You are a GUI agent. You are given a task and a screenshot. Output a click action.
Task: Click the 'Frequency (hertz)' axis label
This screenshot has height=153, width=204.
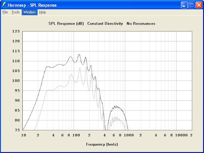(102, 144)
